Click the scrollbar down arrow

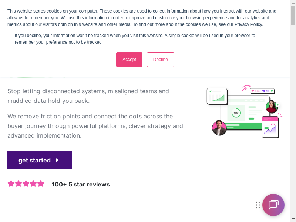[293, 219]
